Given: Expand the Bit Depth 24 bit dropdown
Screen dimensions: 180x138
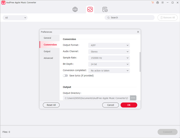Looking at the screenshot, I should [109, 64].
